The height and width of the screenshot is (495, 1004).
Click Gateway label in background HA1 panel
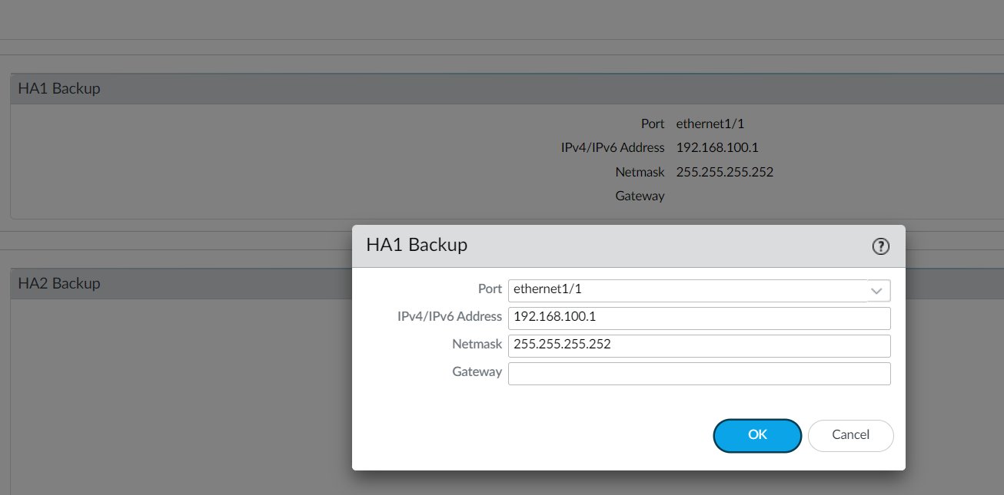coord(640,196)
